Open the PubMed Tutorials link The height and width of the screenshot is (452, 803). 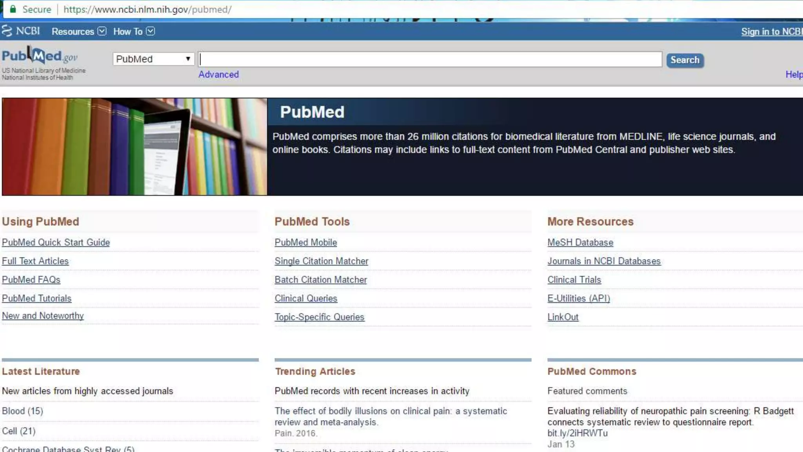pos(36,299)
